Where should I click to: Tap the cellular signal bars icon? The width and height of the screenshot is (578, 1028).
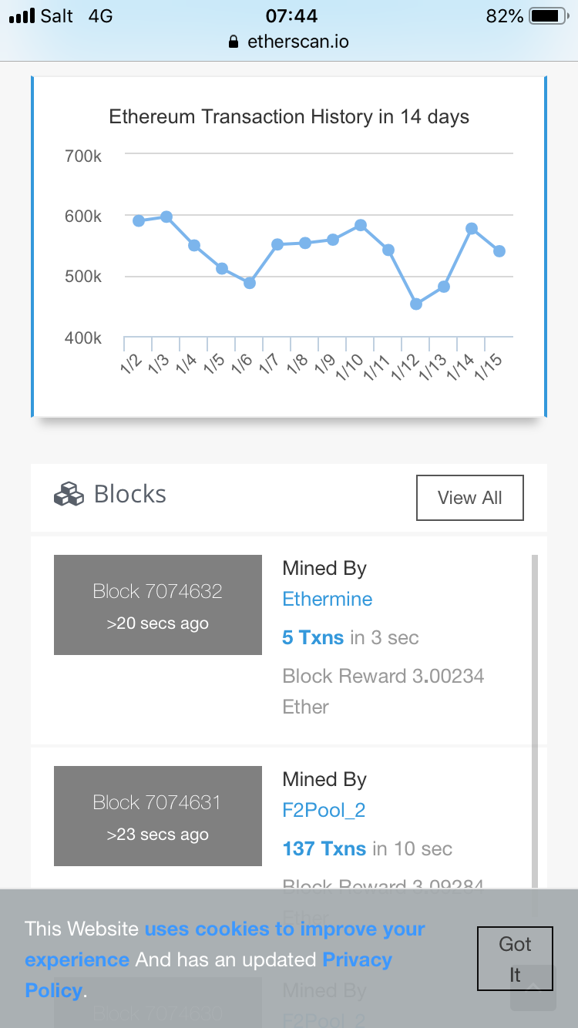(22, 16)
